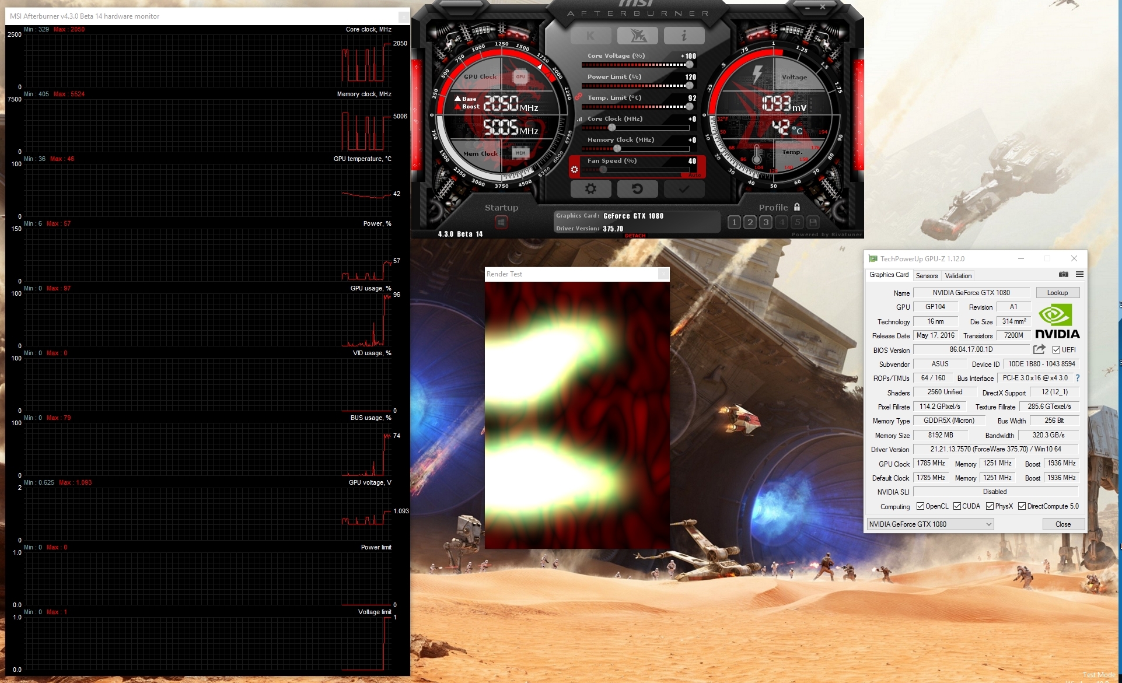Click the Core Voltage slider knob
This screenshot has width=1122, height=683.
[x=689, y=65]
